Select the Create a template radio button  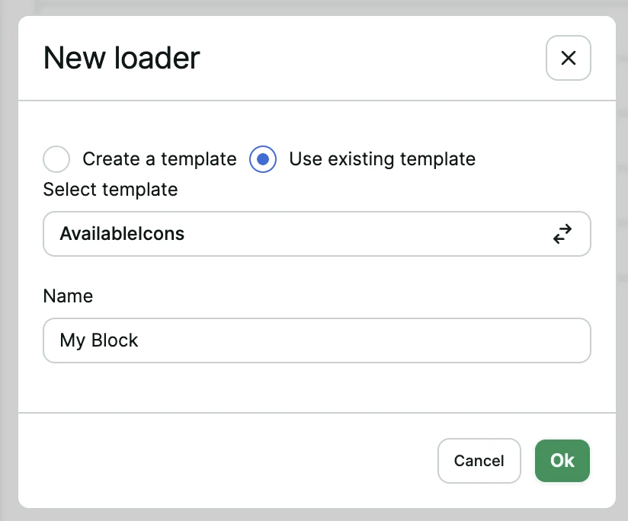(x=56, y=159)
